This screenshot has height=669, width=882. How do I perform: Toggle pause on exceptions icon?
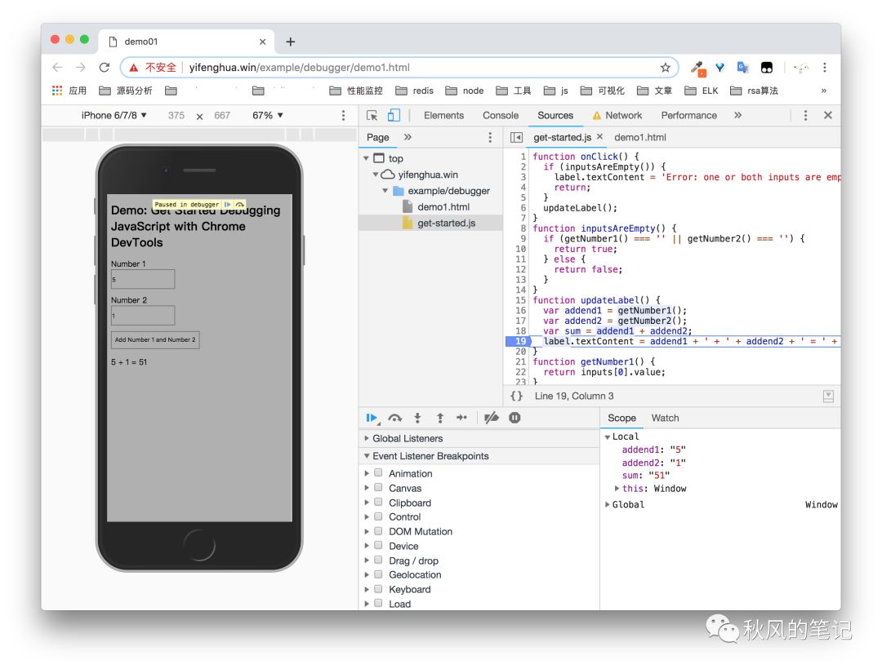click(x=514, y=418)
